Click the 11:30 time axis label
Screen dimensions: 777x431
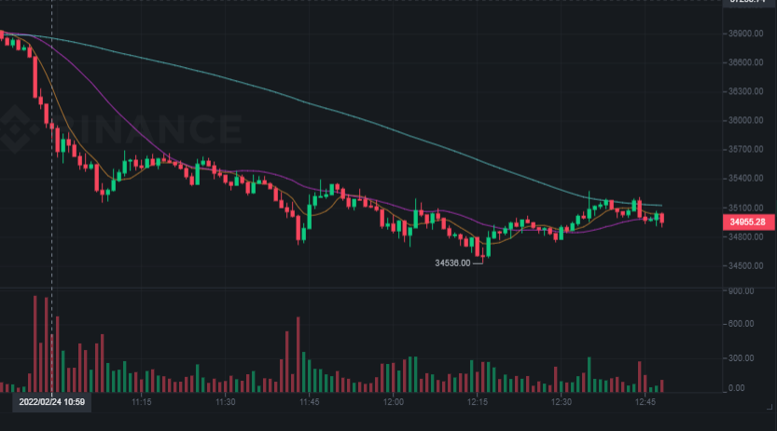225,402
